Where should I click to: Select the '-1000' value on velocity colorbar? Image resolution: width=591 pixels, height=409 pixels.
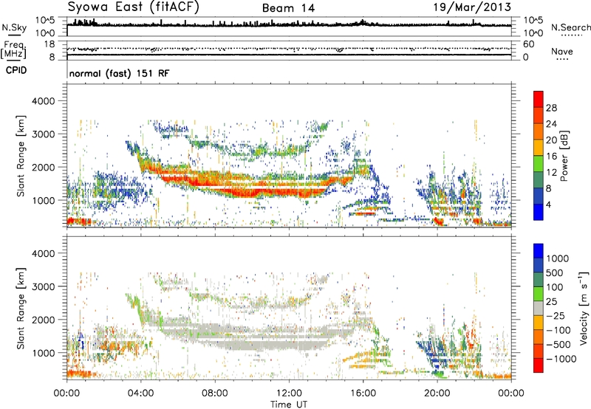561,359
